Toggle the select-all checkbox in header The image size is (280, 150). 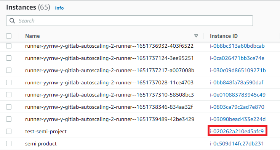coord(9,36)
